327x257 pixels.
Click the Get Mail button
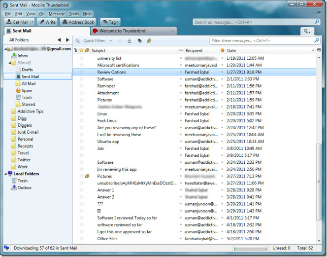click(x=17, y=22)
